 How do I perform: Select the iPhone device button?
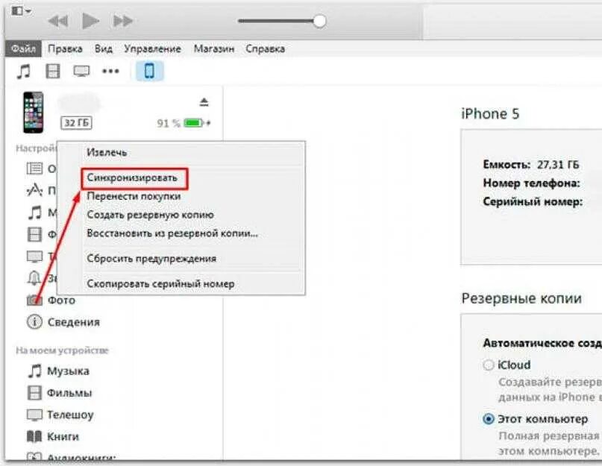[x=149, y=71]
